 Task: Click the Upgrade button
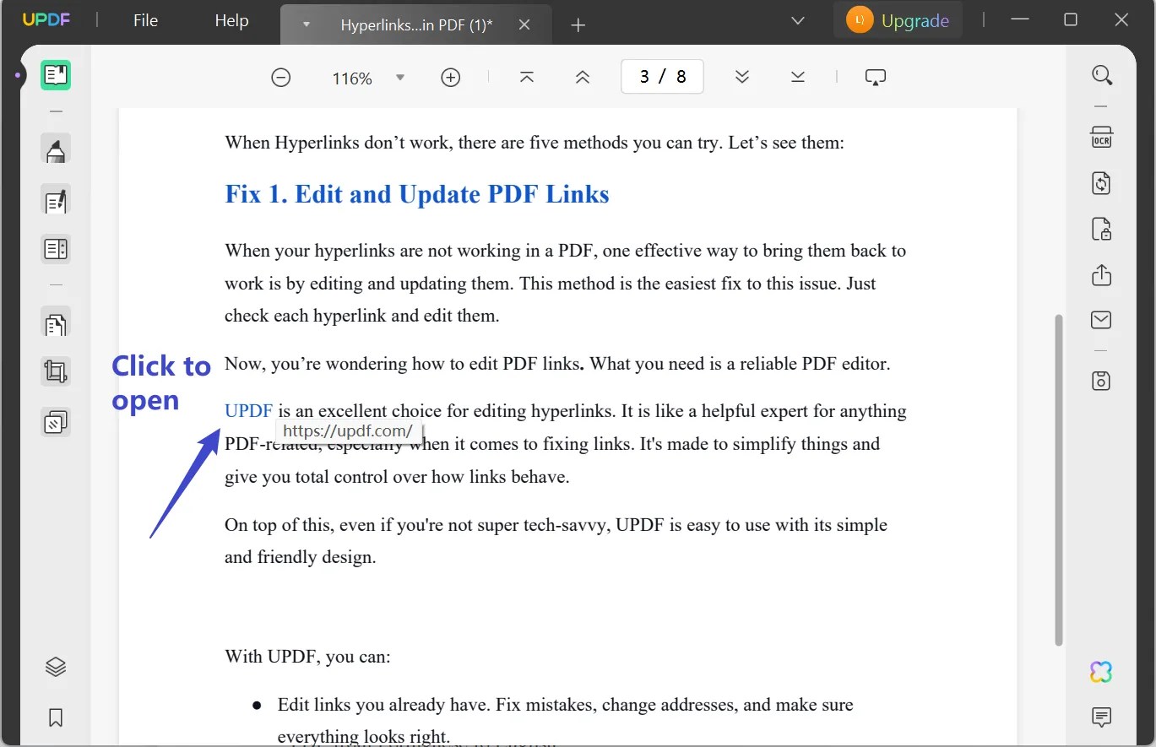898,19
